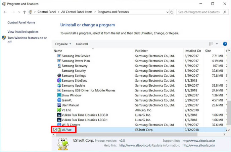This screenshot has width=231, height=152.
Task: Click the Samsung Settings program icon
Action: click(x=59, y=75)
